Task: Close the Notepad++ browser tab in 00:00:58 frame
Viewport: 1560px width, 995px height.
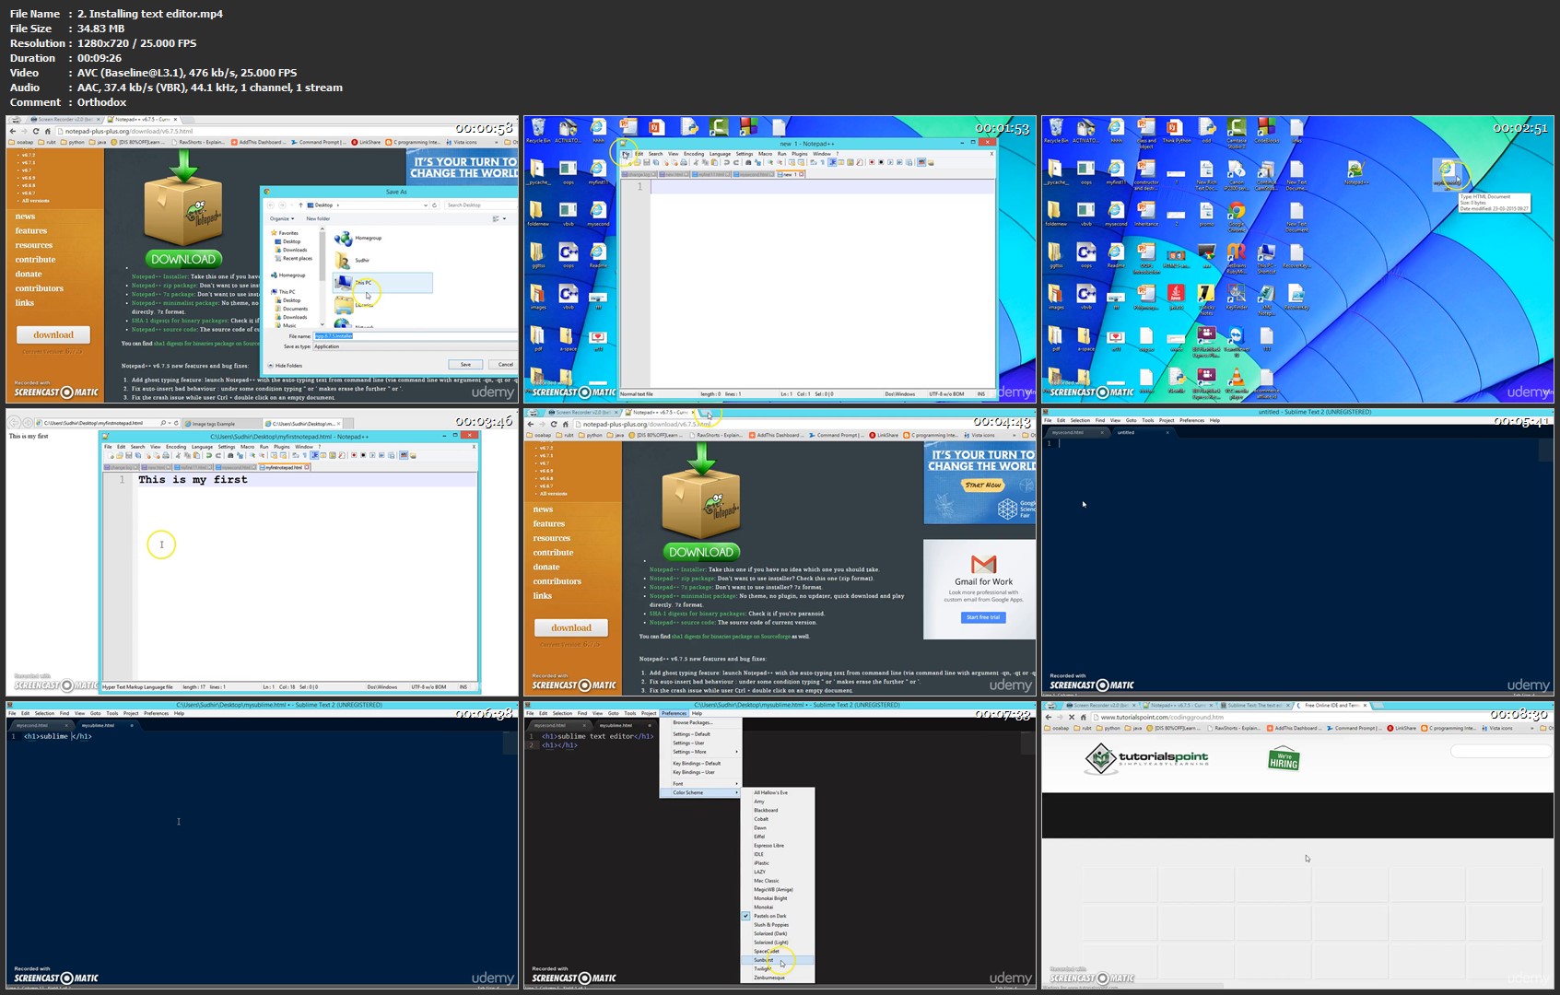Action: (176, 120)
